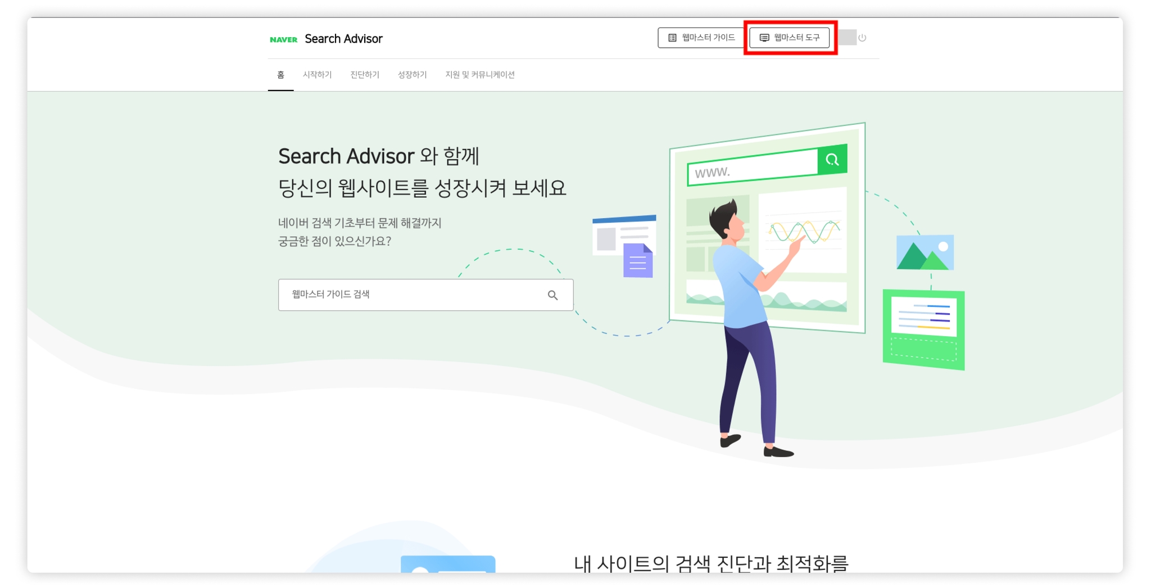Switch to the 시작하기 tab
The image size is (1151, 587).
click(317, 75)
